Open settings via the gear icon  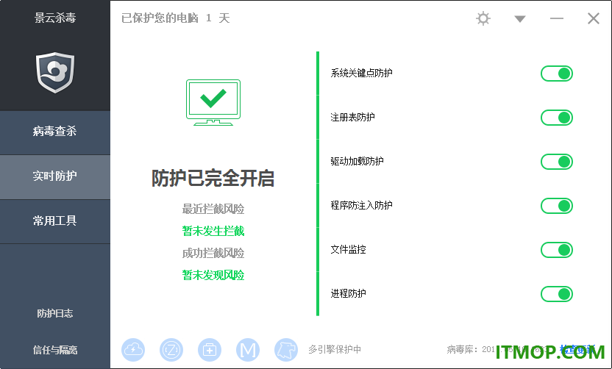[483, 18]
